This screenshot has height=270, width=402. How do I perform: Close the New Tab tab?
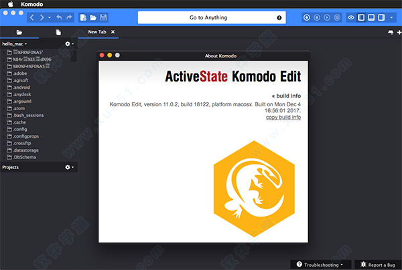(x=113, y=32)
